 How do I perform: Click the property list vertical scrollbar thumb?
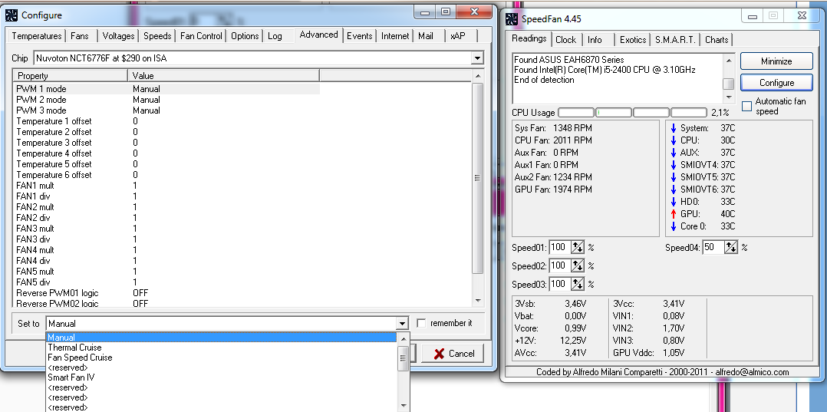point(477,178)
